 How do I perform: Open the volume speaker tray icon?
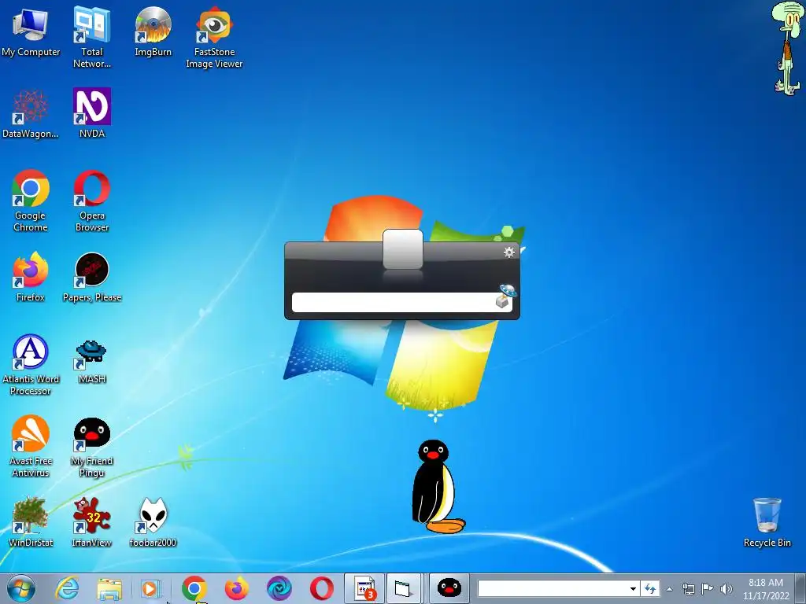click(x=727, y=589)
